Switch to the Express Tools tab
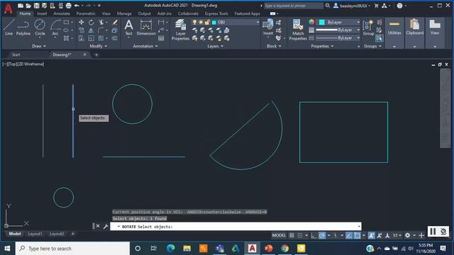 click(x=216, y=13)
